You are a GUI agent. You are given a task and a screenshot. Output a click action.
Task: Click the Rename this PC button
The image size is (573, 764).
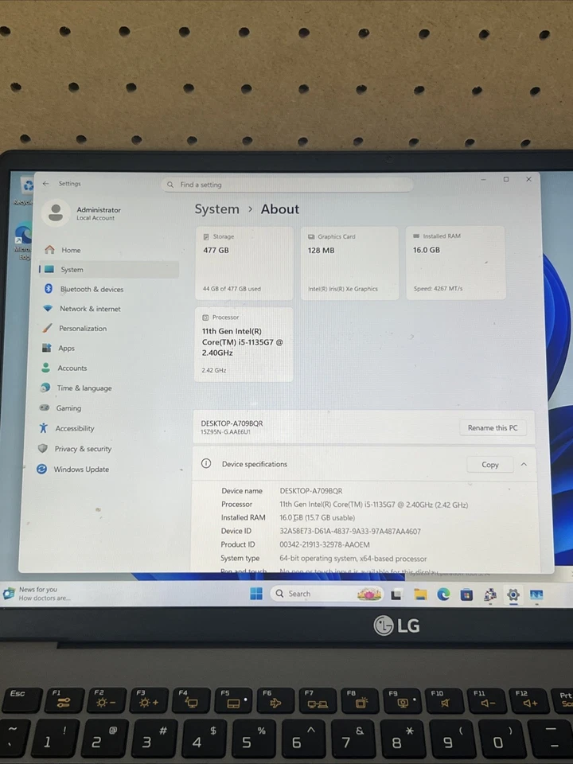point(493,428)
